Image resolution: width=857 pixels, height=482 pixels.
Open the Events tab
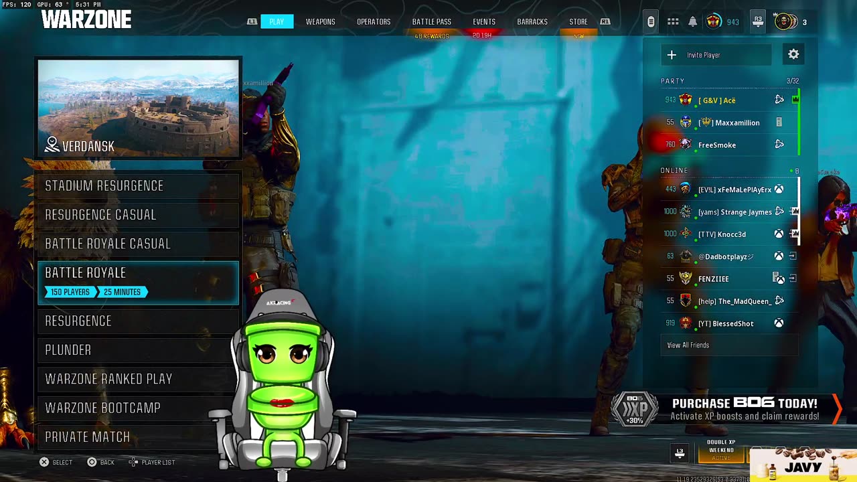[x=484, y=21]
